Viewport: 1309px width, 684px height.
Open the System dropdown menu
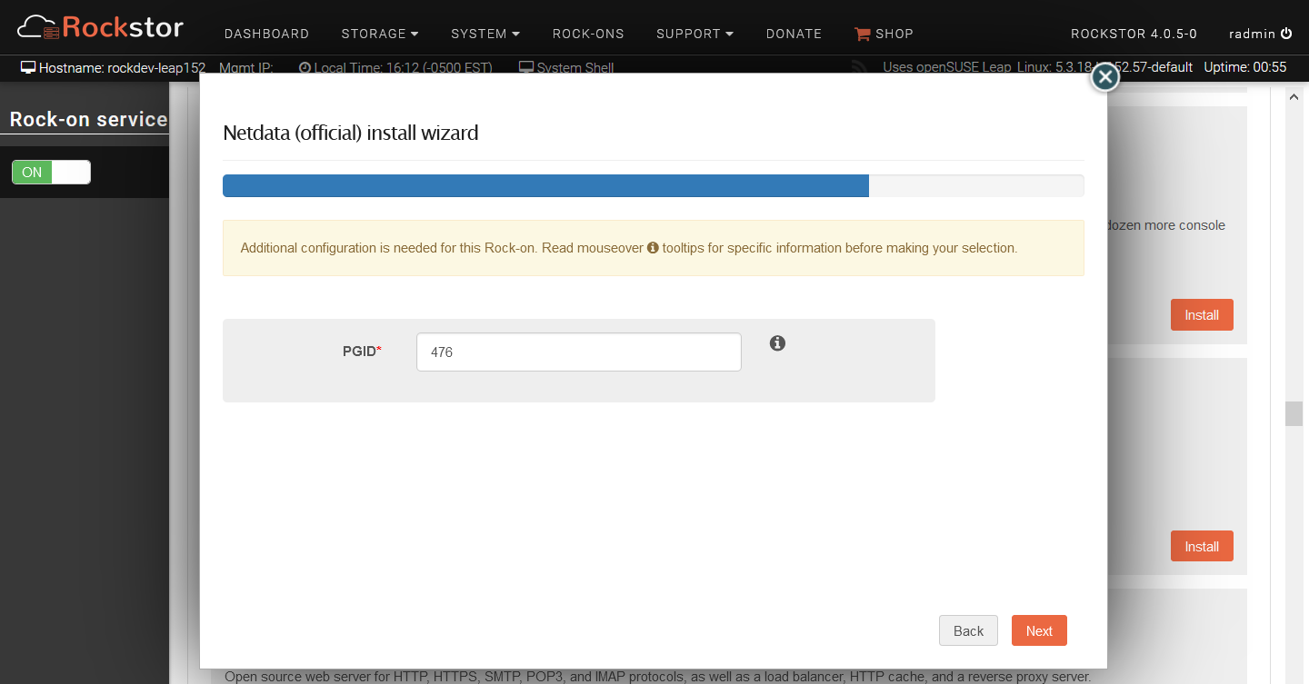click(485, 34)
